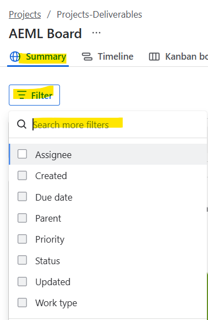Viewport: 208px width, 320px height.
Task: Check the Status filter option
Action: (x=22, y=260)
